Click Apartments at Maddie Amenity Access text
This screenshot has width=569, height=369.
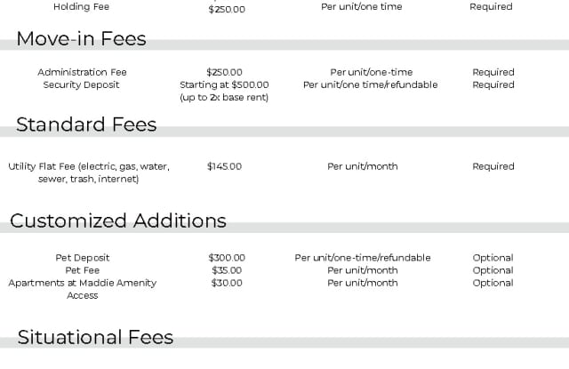(83, 289)
